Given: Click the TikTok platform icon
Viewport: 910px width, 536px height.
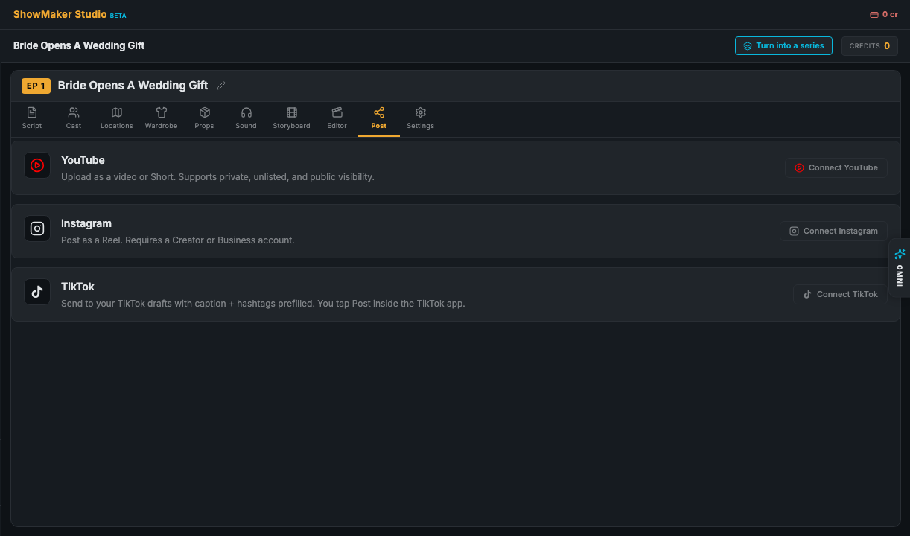Looking at the screenshot, I should 37,292.
